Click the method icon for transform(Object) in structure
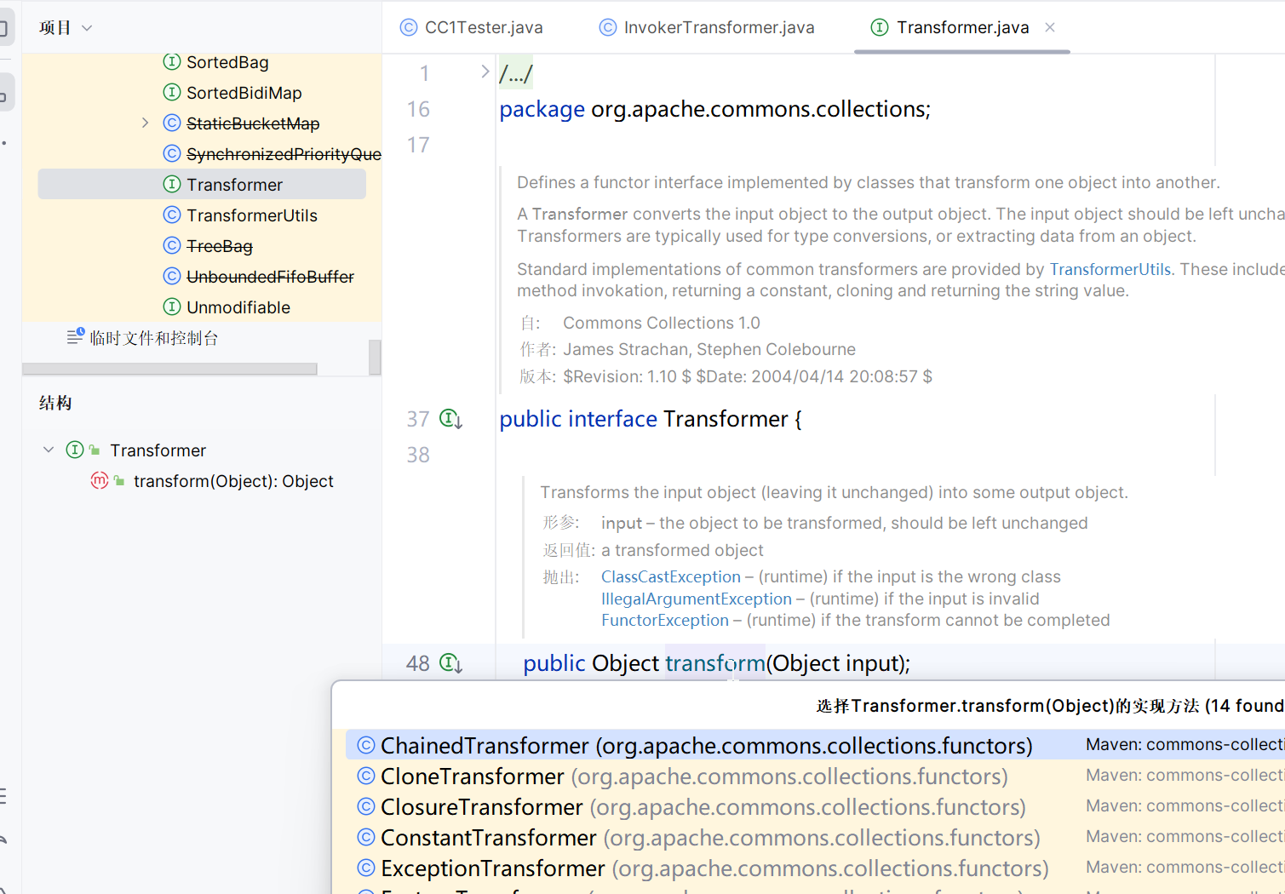 pyautogui.click(x=100, y=481)
